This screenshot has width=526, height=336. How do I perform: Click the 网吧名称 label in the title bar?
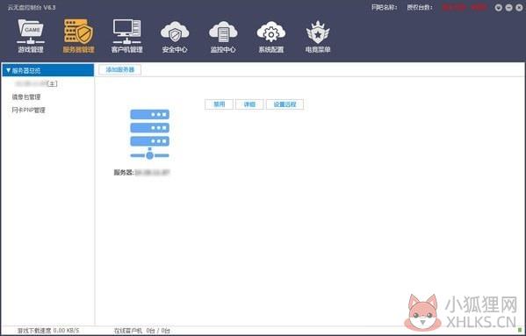pyautogui.click(x=385, y=7)
